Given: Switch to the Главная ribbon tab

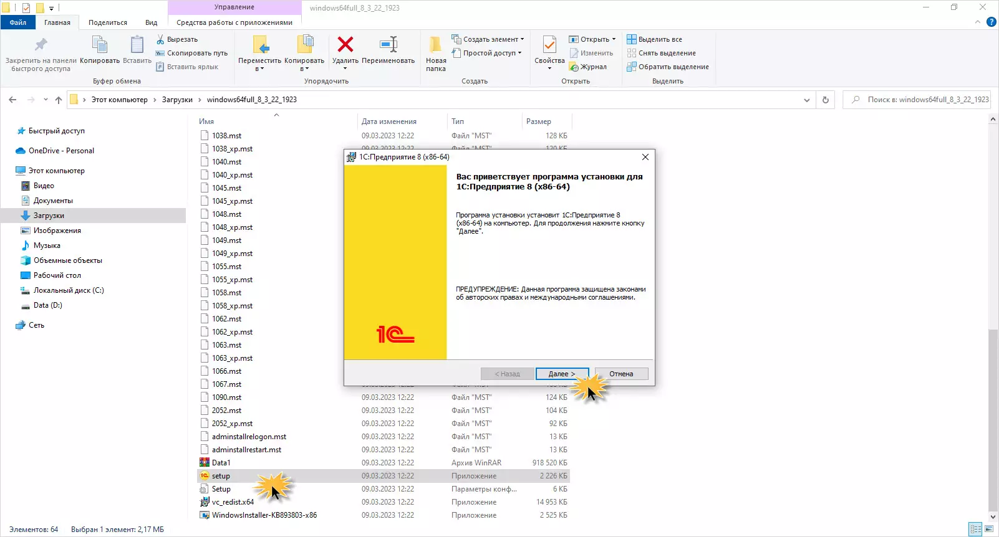Looking at the screenshot, I should click(x=57, y=22).
